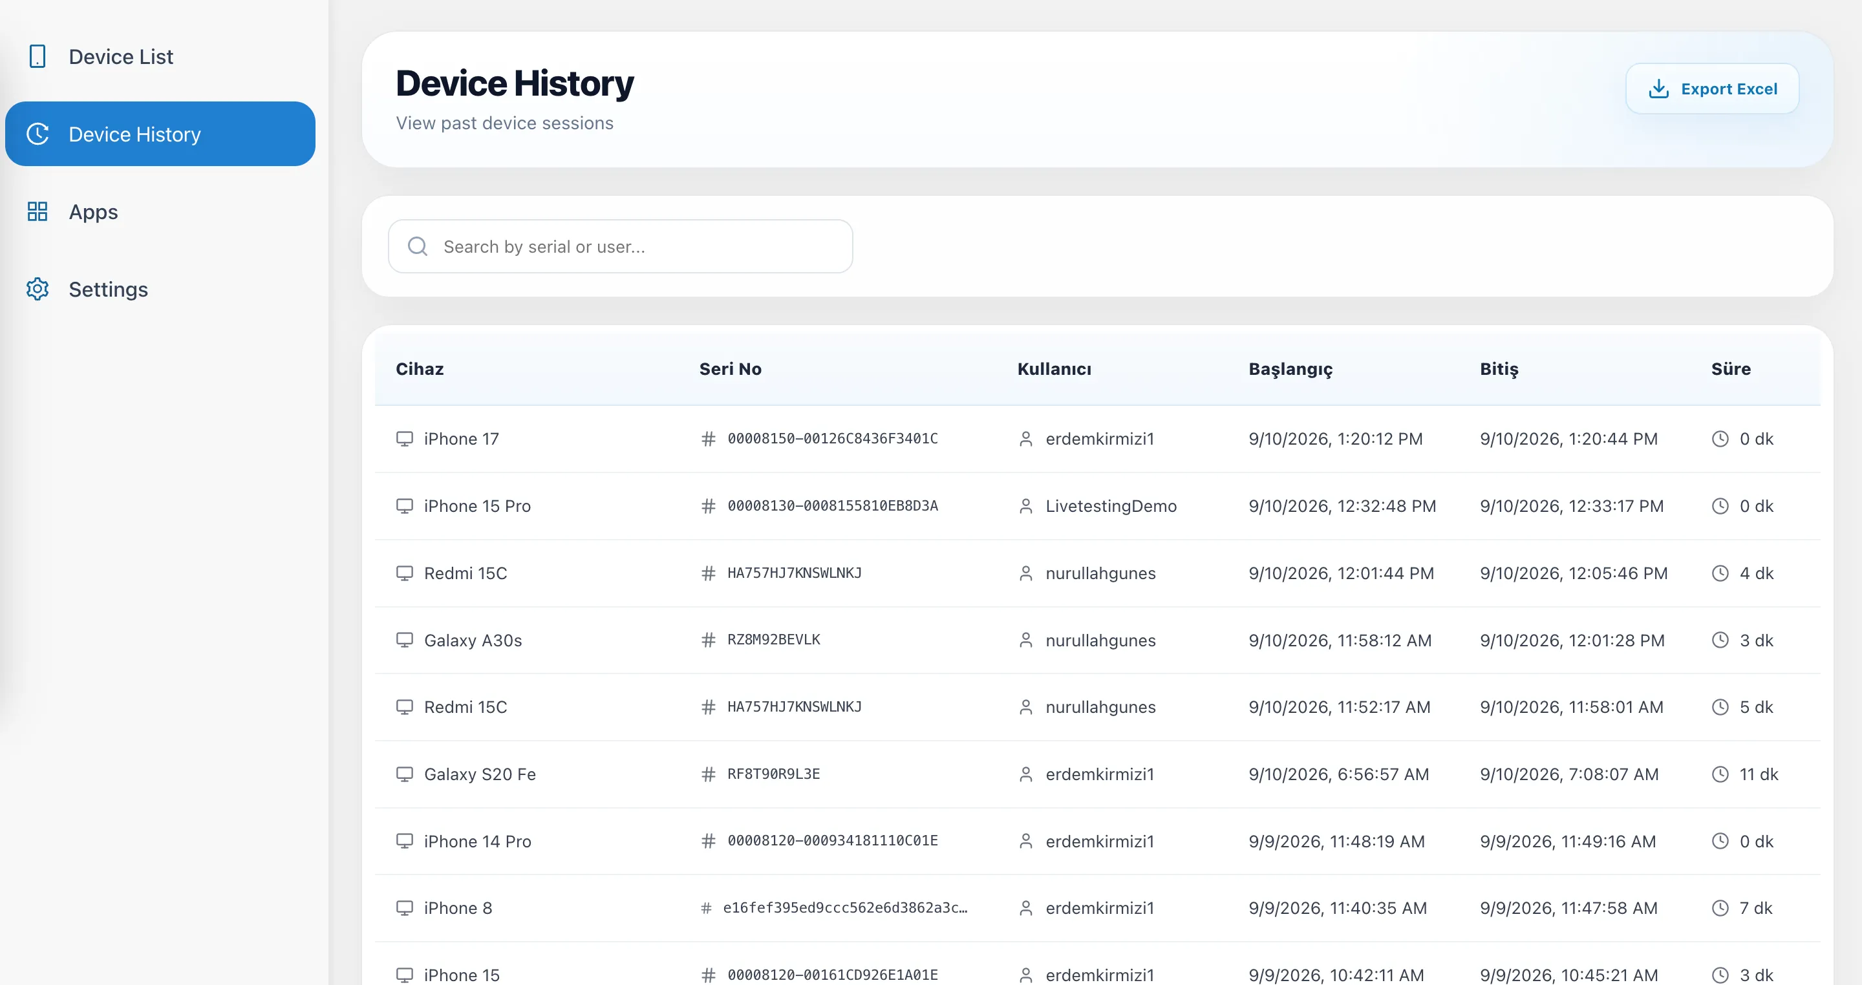Click the clock icon beside 7 dk
This screenshot has width=1862, height=985.
click(x=1720, y=907)
